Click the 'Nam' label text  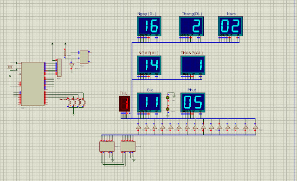(x=231, y=13)
